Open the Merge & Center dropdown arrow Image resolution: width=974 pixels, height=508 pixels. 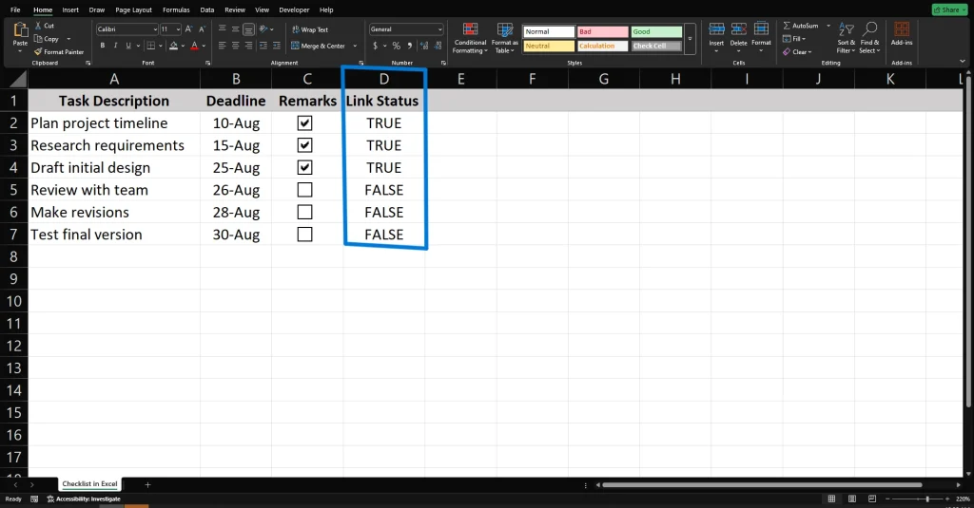(x=355, y=46)
